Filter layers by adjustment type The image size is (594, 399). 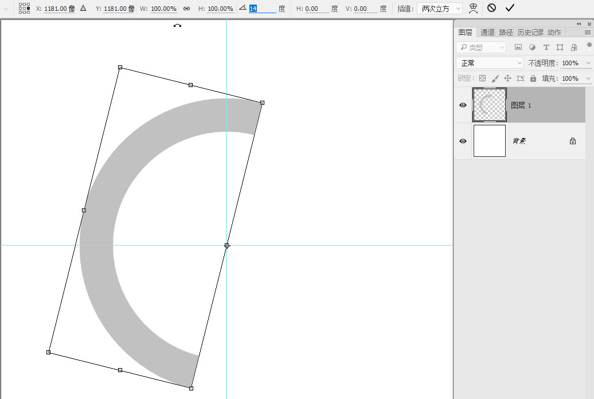click(532, 48)
